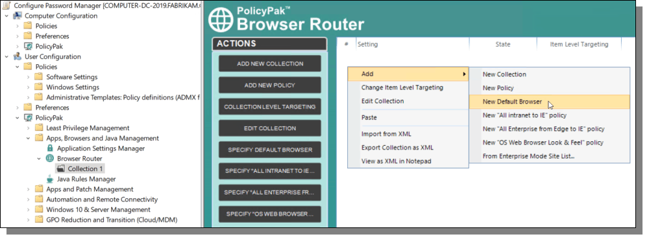Select New Default Browser
The image size is (649, 241).
[x=549, y=102]
